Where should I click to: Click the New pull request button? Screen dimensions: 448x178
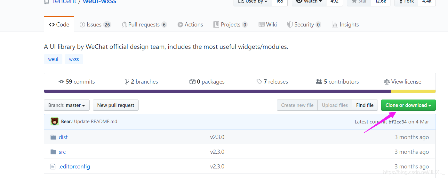(116, 105)
